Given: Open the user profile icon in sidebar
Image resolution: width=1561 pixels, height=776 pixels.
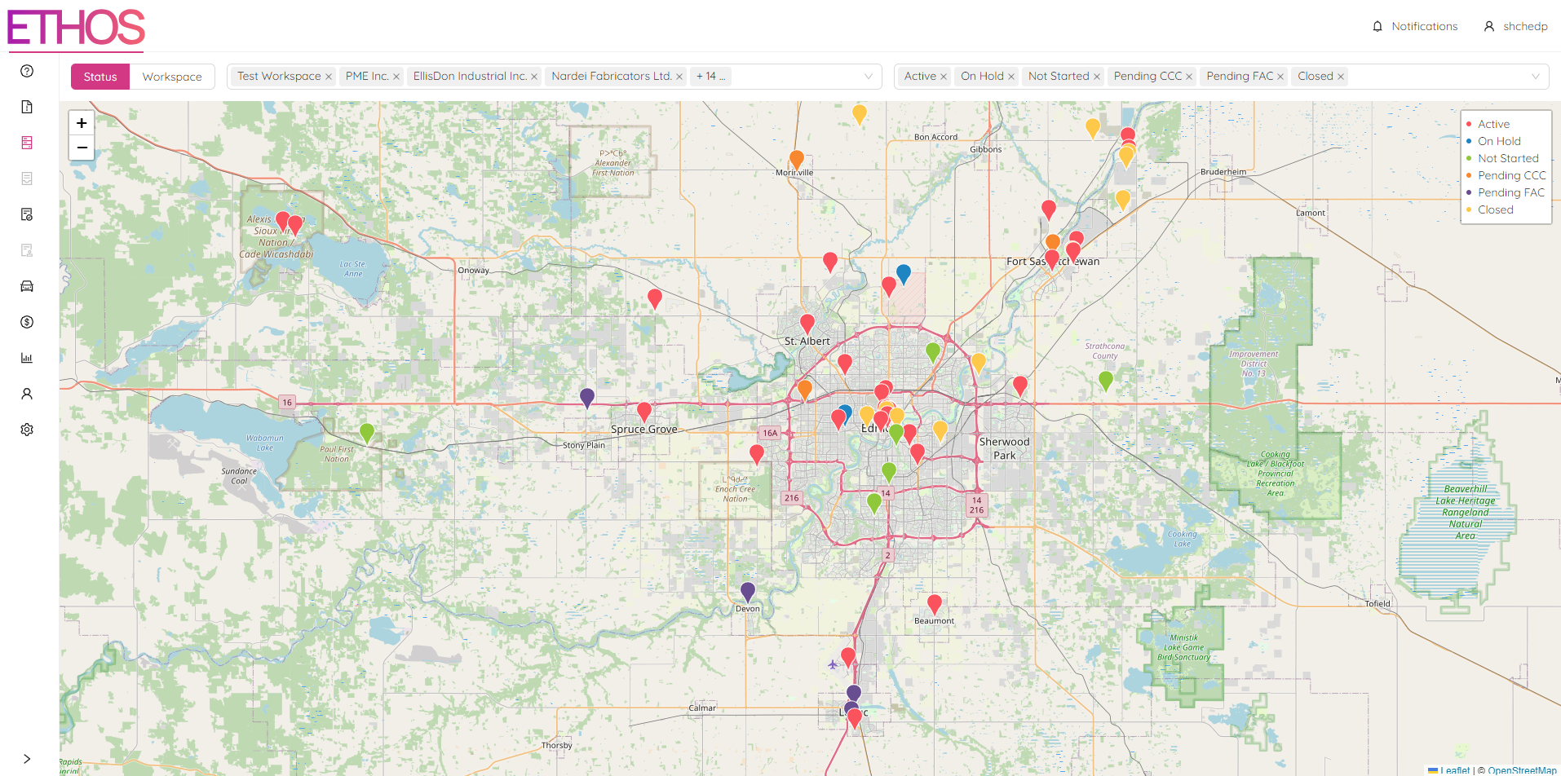Looking at the screenshot, I should [26, 393].
